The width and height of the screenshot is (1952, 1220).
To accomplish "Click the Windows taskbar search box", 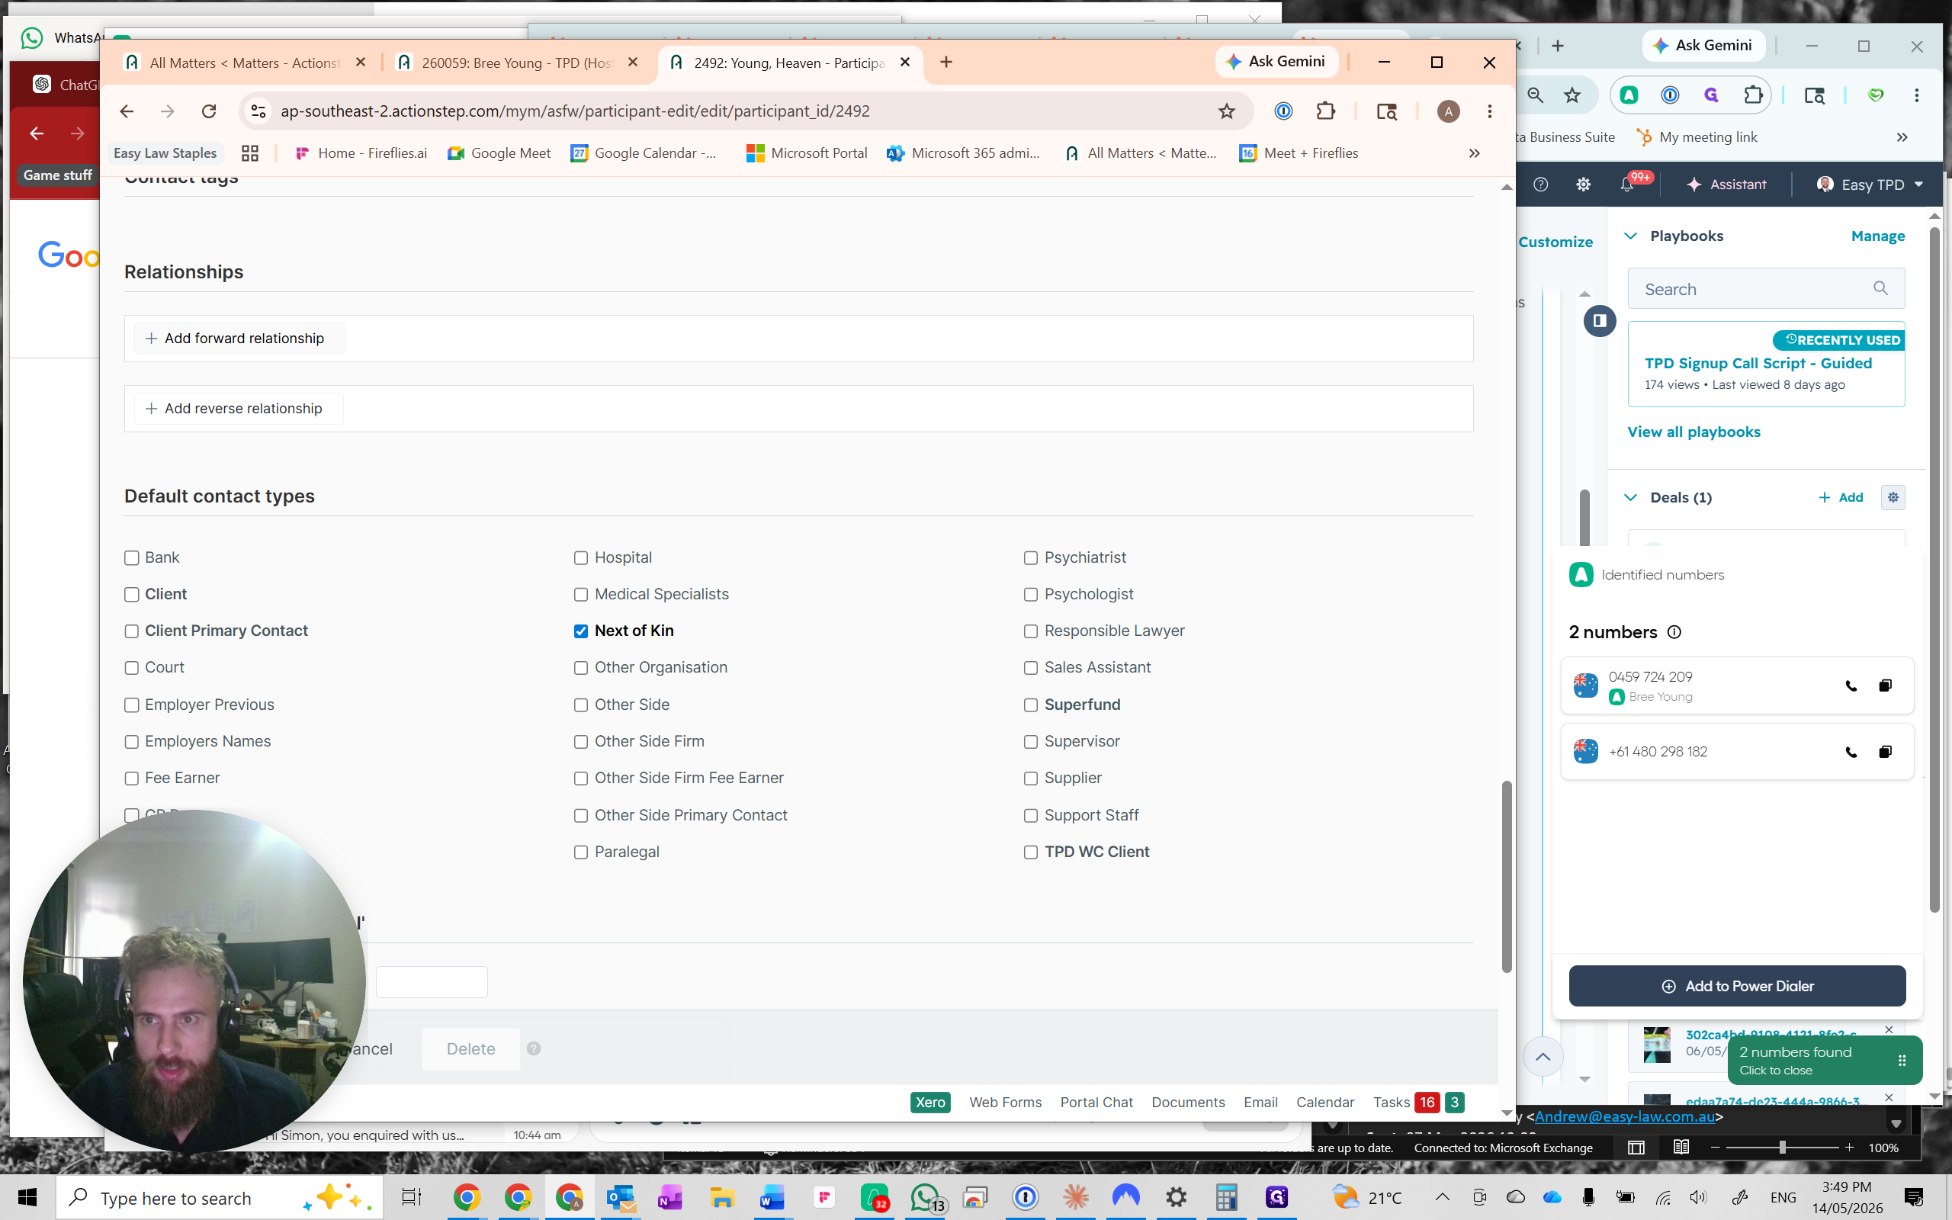I will (x=218, y=1197).
